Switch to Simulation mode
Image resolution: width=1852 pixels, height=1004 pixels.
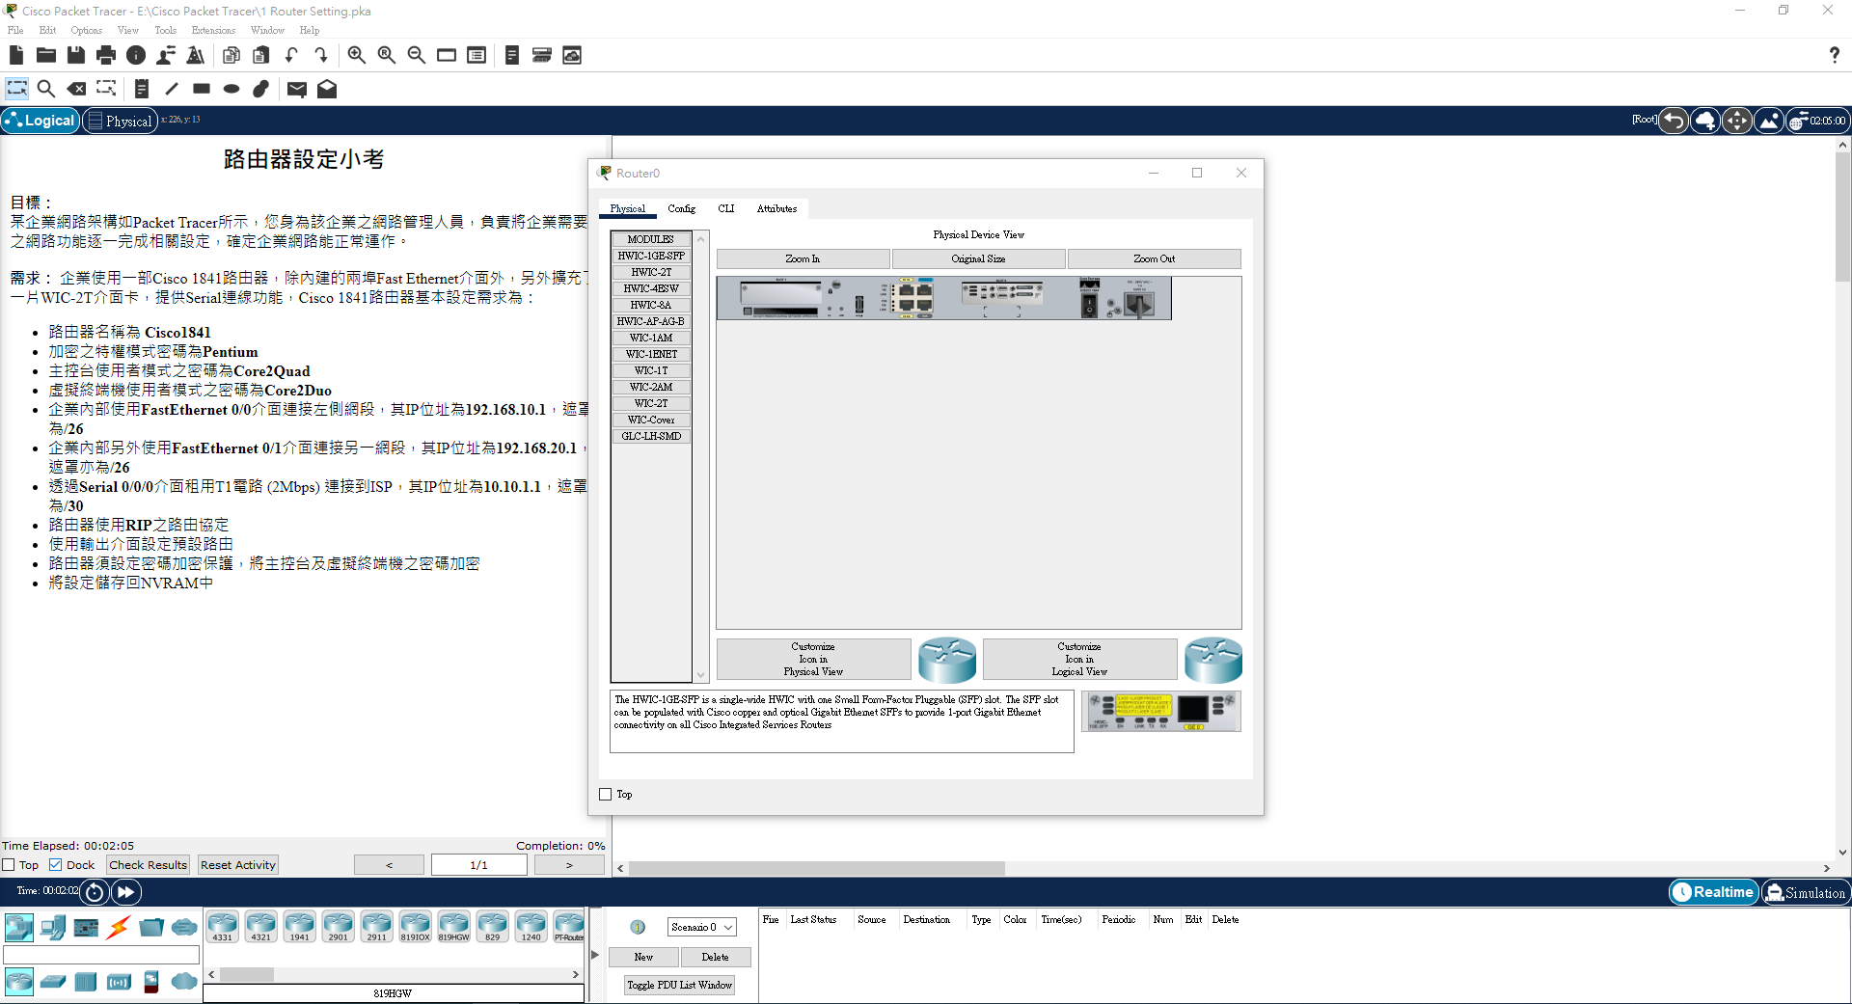pos(1806,892)
